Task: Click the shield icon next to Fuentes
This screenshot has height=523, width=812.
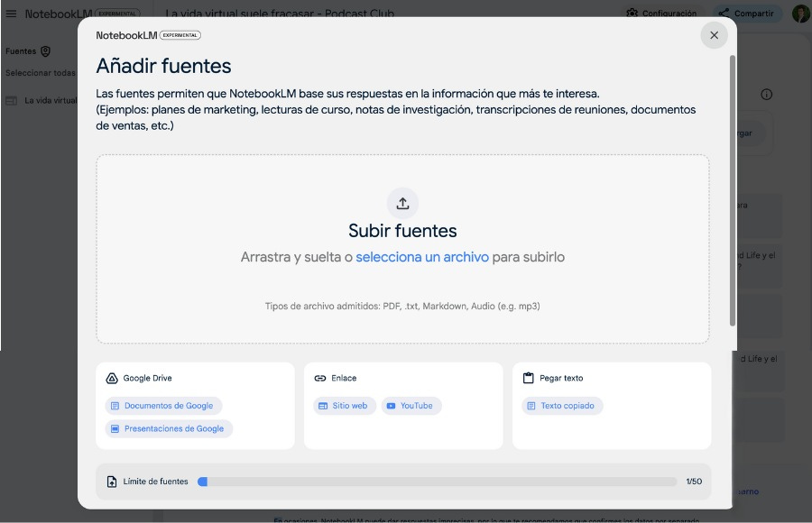Action: pyautogui.click(x=46, y=51)
